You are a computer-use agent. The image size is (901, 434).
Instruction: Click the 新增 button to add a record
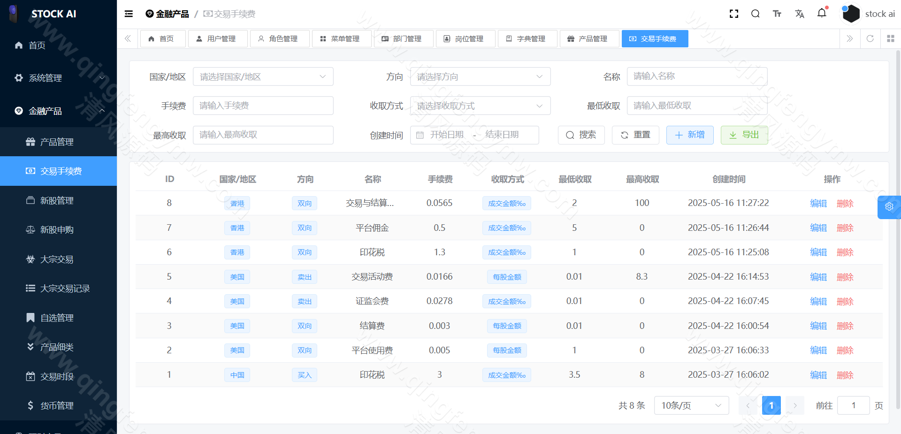(x=690, y=135)
